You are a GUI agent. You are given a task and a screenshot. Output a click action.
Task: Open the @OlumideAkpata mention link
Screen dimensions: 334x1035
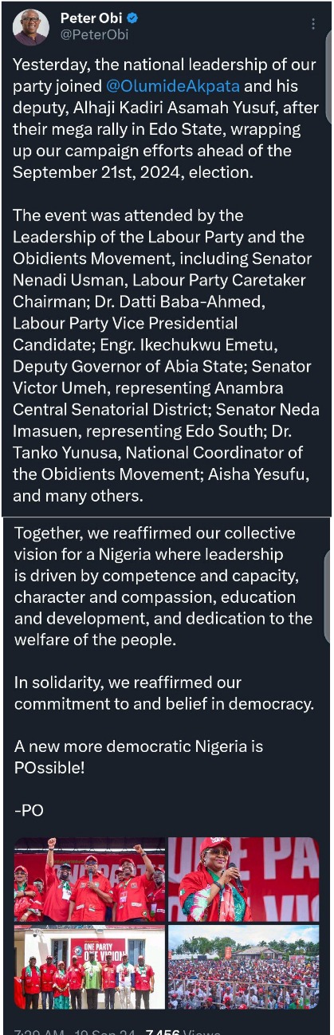(x=171, y=86)
